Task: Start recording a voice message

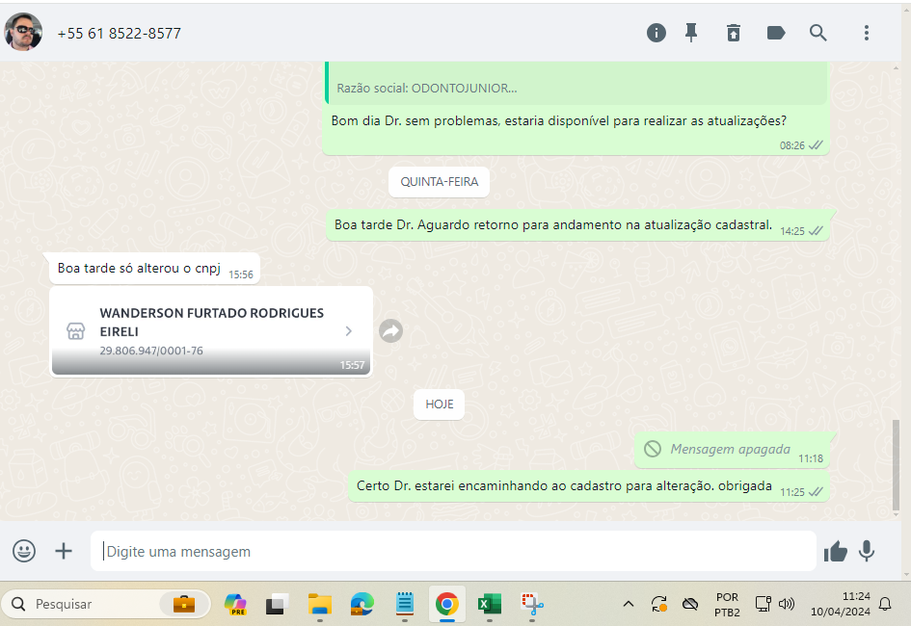Action: (x=867, y=551)
